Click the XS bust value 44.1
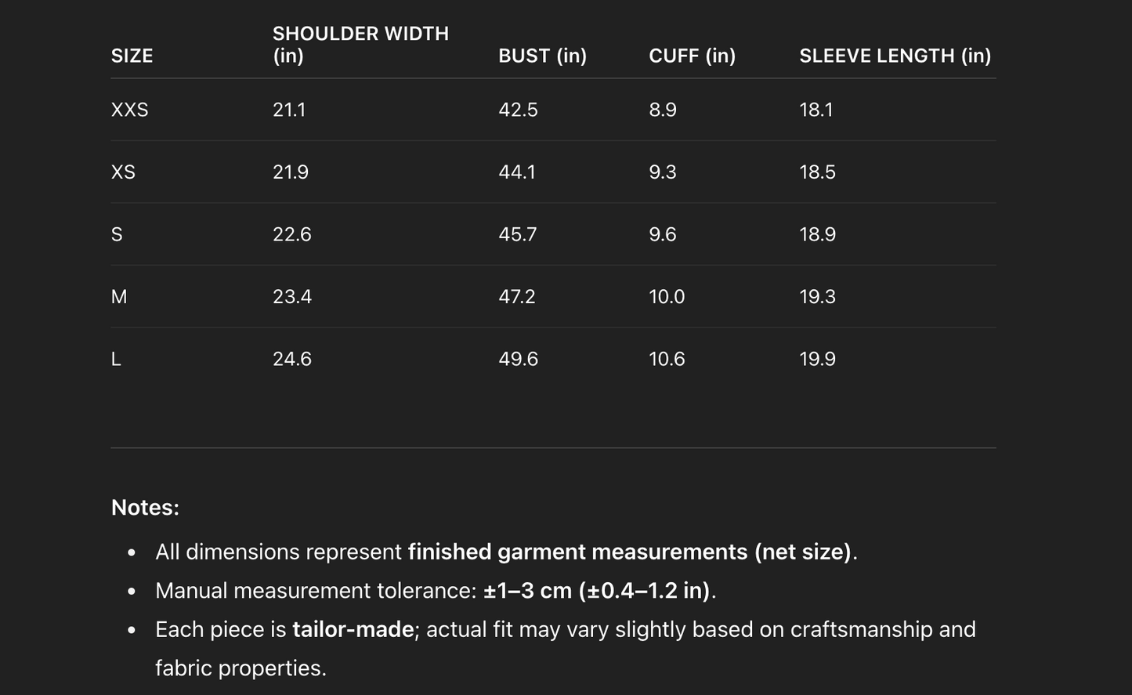This screenshot has width=1132, height=695. pyautogui.click(x=517, y=172)
